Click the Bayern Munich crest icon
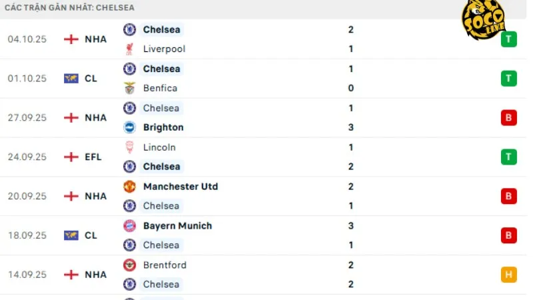The height and width of the screenshot is (300, 533). click(x=129, y=226)
